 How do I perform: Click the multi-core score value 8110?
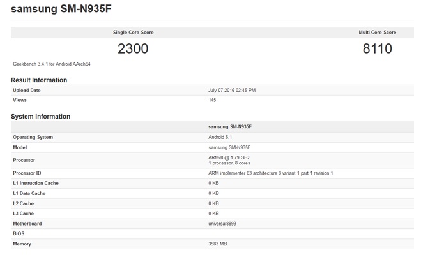(377, 48)
